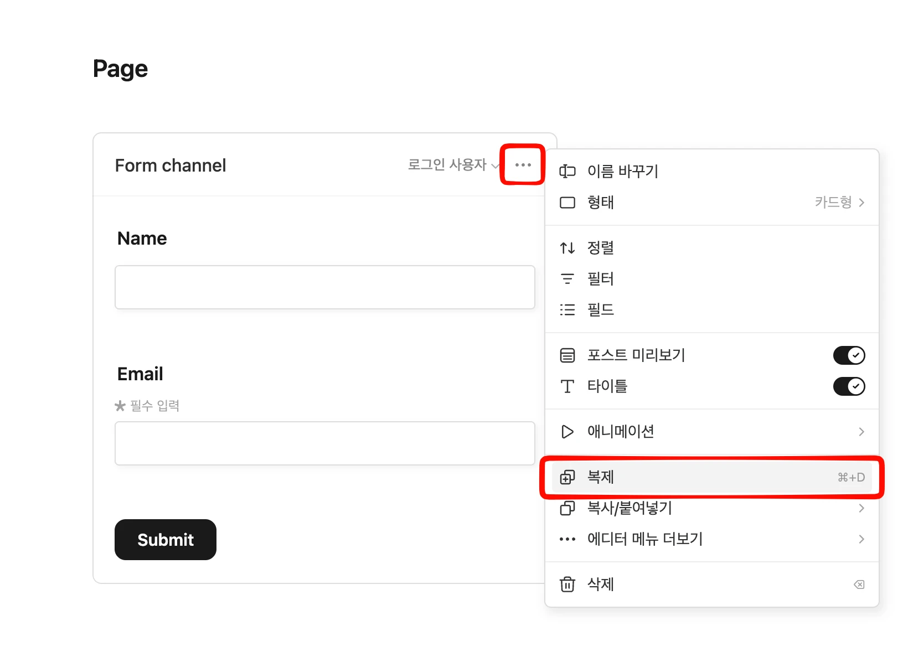This screenshot has width=908, height=662.
Task: Click into the Name input field
Action: (324, 287)
